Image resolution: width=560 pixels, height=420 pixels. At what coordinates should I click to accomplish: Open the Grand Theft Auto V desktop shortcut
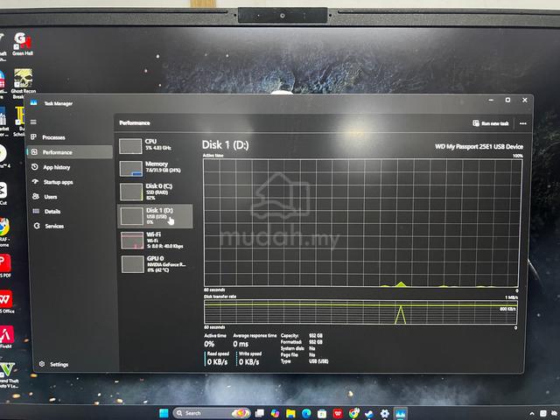(9, 375)
